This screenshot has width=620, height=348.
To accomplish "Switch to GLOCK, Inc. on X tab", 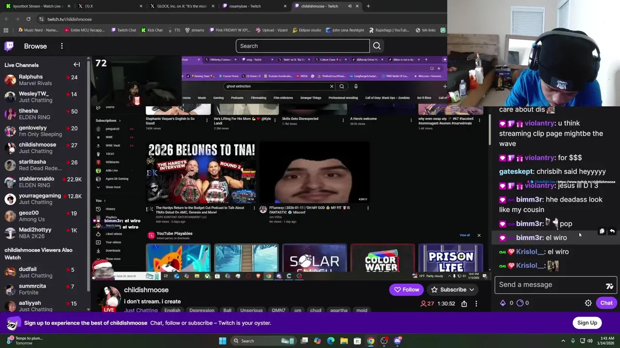I will tap(182, 6).
